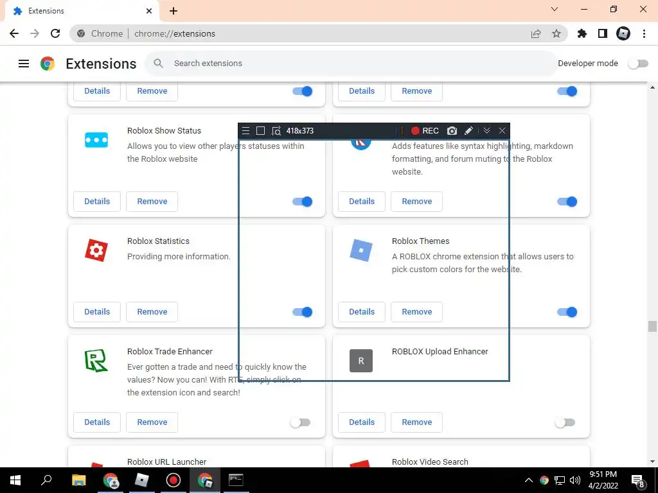Enable the recorder pencil drawing tool
The height and width of the screenshot is (493, 658).
(x=468, y=131)
